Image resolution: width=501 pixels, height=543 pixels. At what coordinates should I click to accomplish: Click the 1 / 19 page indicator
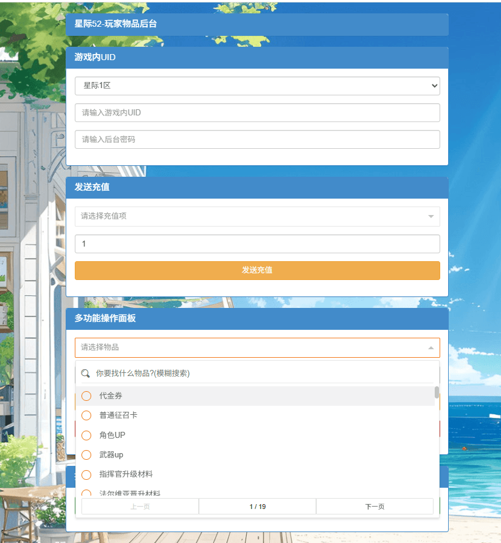(x=257, y=507)
